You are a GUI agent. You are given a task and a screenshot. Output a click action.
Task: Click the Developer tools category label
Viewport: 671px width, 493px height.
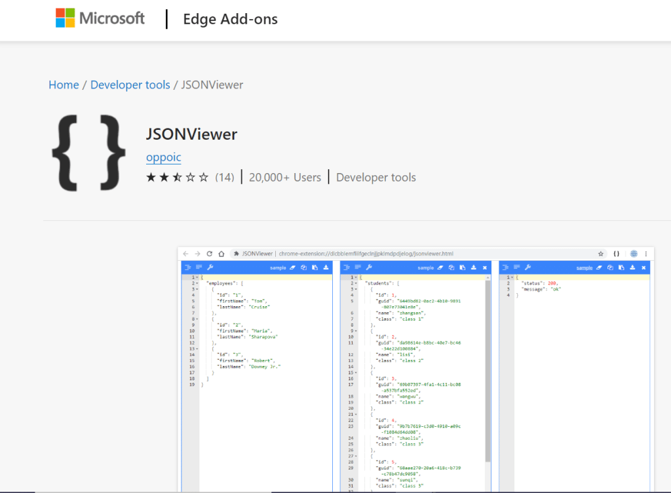pyautogui.click(x=375, y=177)
